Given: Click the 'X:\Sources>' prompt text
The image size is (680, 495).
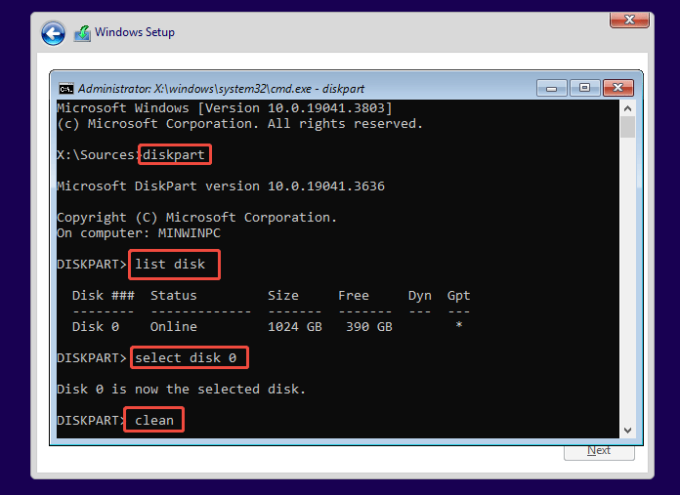Looking at the screenshot, I should (98, 154).
